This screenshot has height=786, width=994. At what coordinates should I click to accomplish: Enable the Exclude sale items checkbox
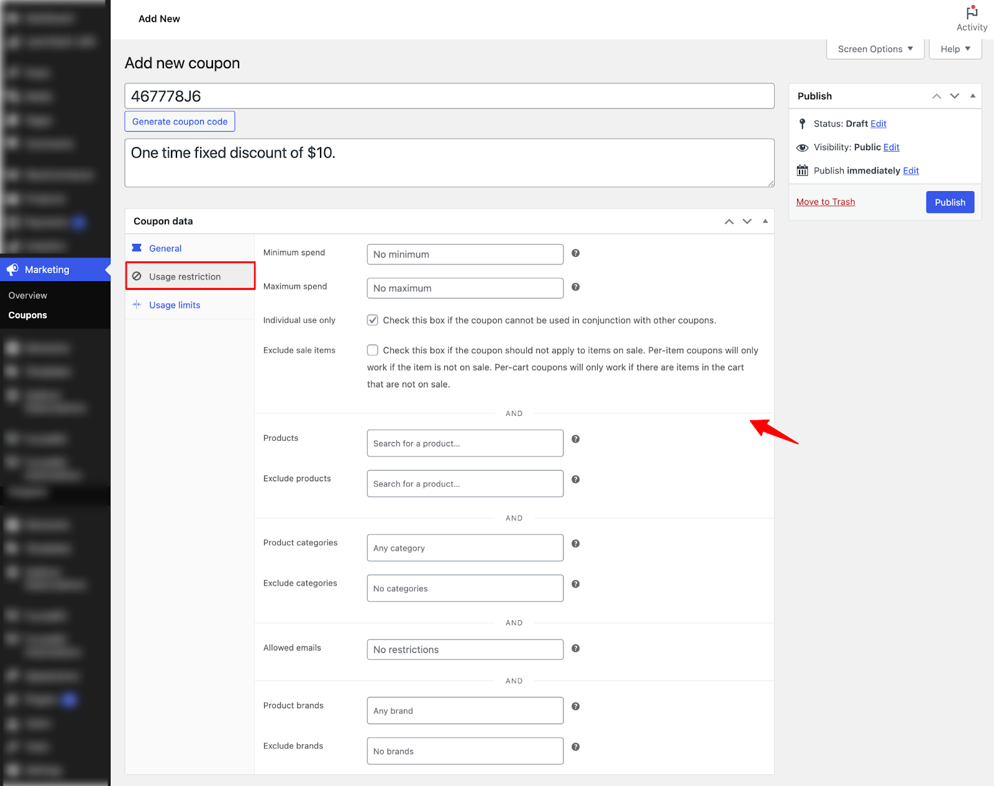(373, 350)
